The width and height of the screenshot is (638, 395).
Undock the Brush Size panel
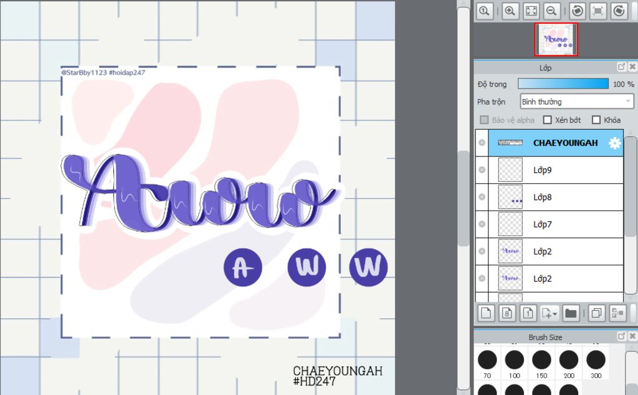(x=621, y=336)
